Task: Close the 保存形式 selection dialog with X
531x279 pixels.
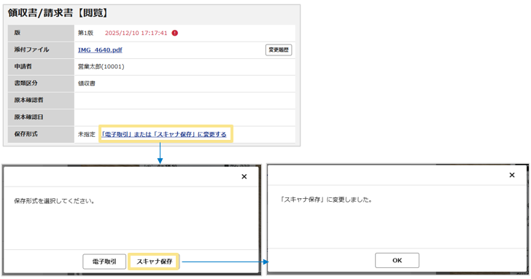Action: [x=244, y=176]
